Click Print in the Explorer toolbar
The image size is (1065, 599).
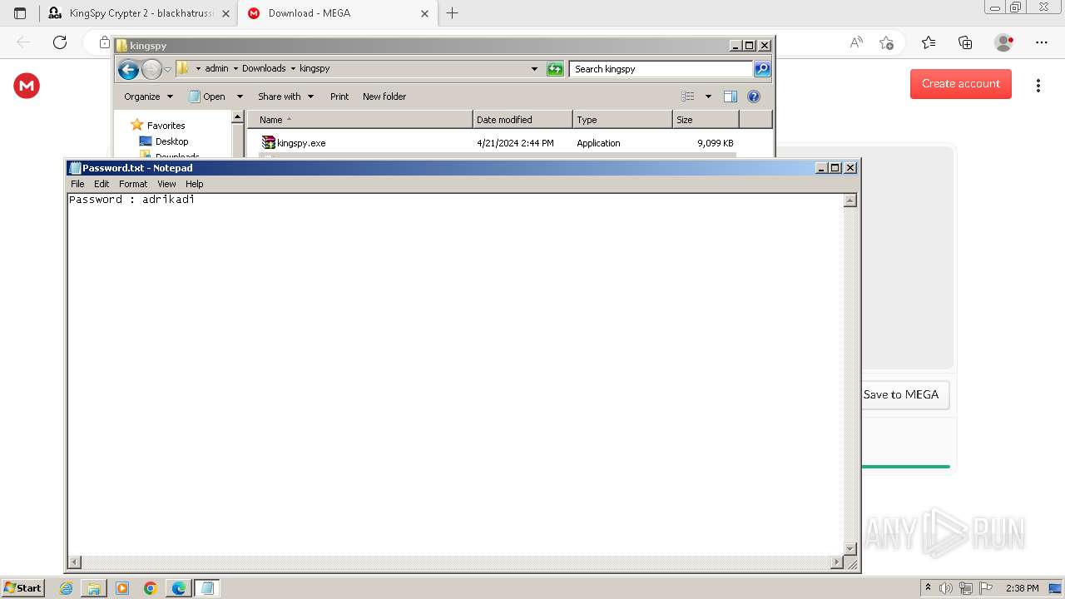[339, 97]
